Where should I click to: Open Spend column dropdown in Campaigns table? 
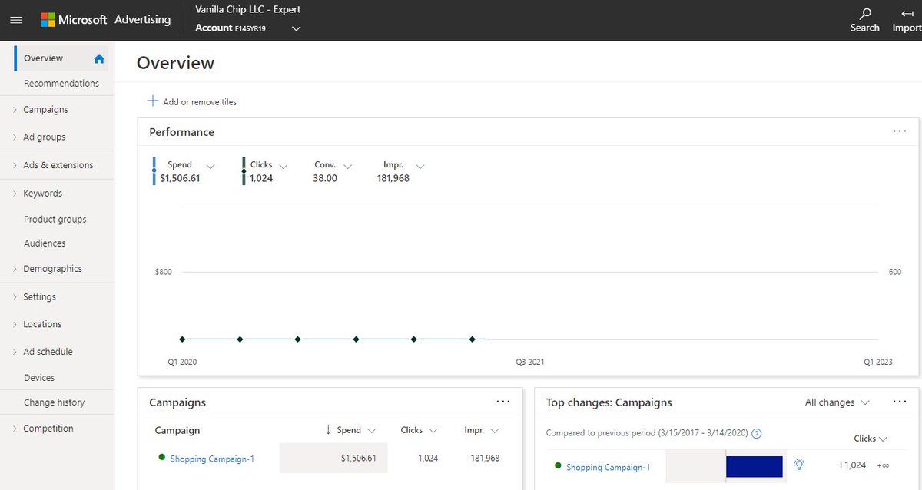pos(372,431)
